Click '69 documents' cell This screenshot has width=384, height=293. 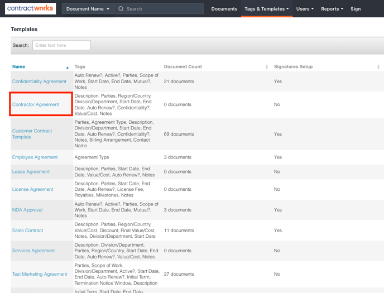[179, 134]
